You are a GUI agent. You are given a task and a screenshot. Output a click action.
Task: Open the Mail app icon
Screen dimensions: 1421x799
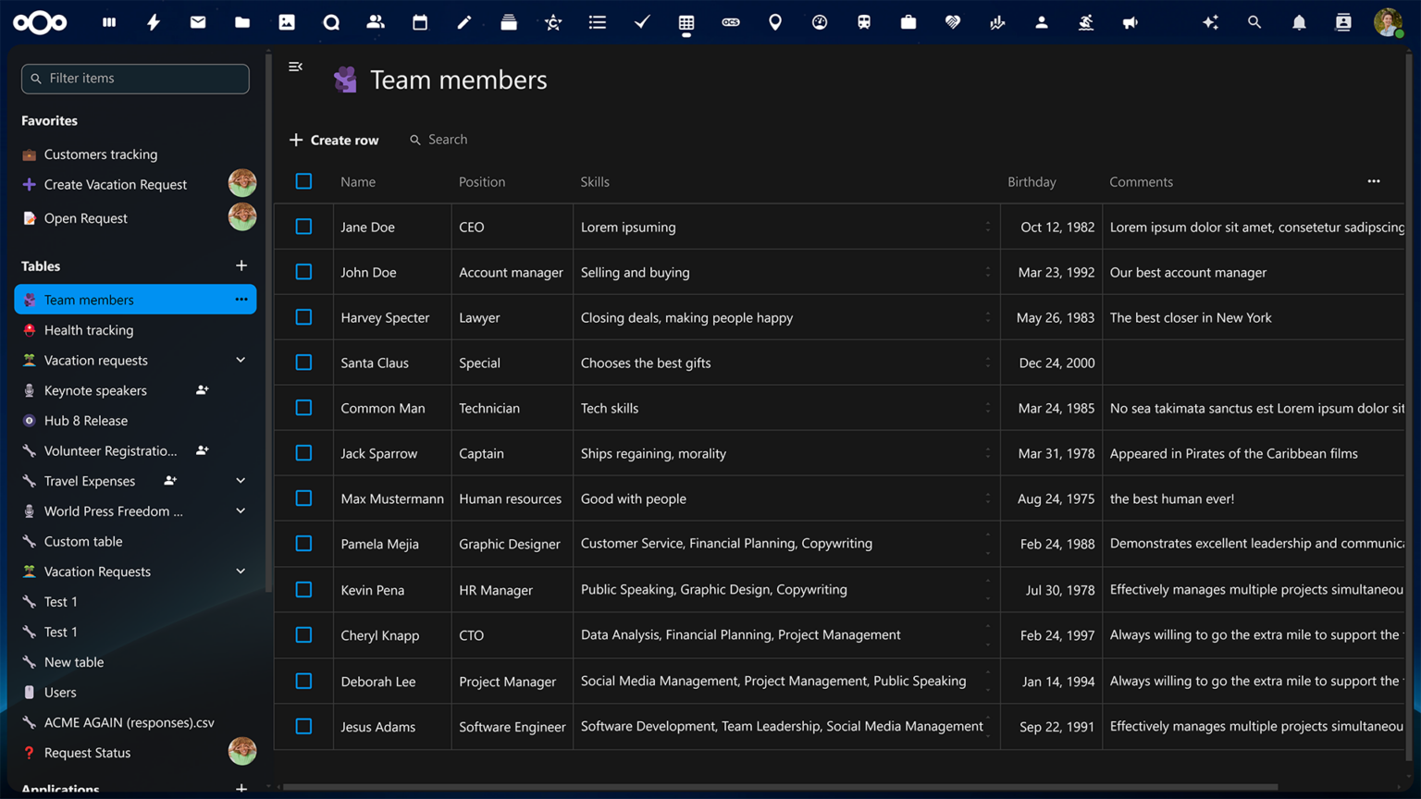click(198, 22)
